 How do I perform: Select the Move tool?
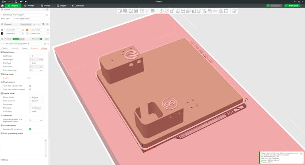(x=162, y=11)
